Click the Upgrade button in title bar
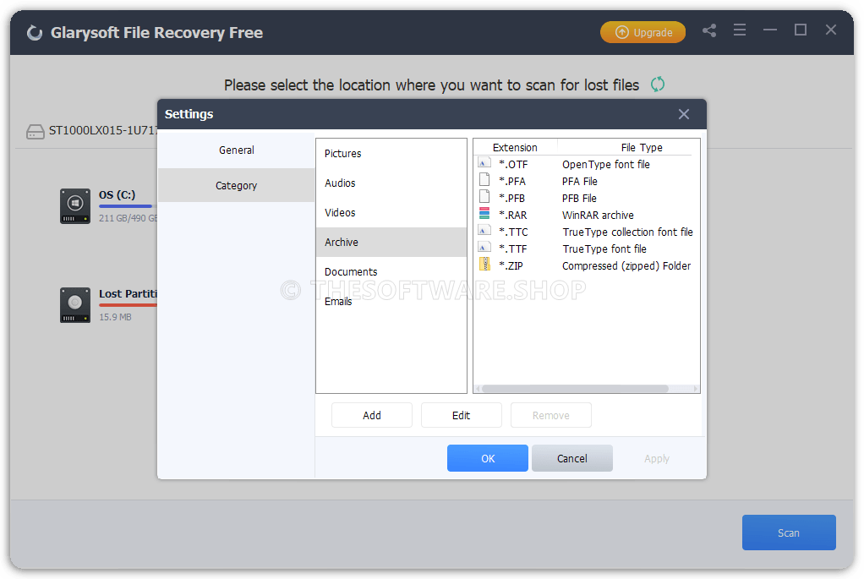The width and height of the screenshot is (864, 579). [643, 32]
